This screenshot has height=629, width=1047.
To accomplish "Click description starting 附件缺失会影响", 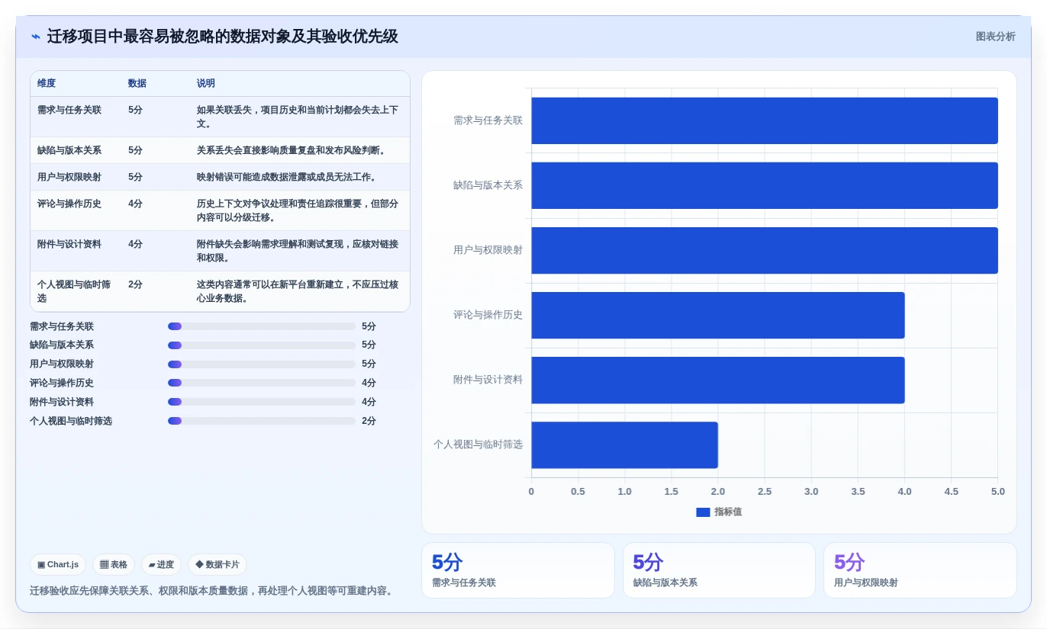I will [298, 252].
